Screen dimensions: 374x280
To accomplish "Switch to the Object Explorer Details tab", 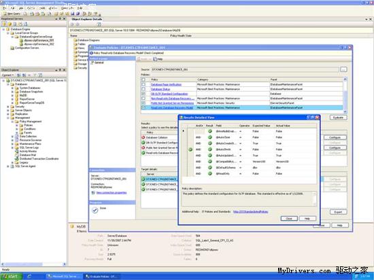I will [86, 19].
